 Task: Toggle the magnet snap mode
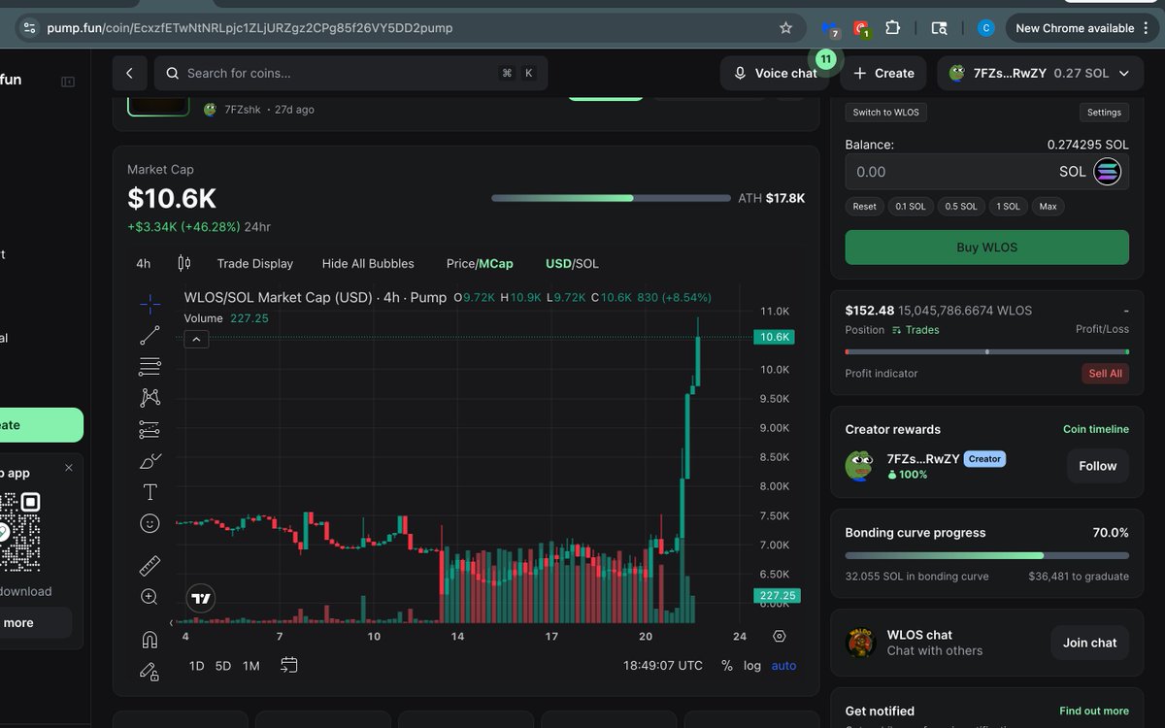pos(150,640)
